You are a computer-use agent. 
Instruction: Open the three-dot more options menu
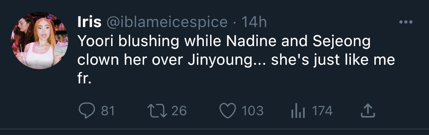(406, 22)
